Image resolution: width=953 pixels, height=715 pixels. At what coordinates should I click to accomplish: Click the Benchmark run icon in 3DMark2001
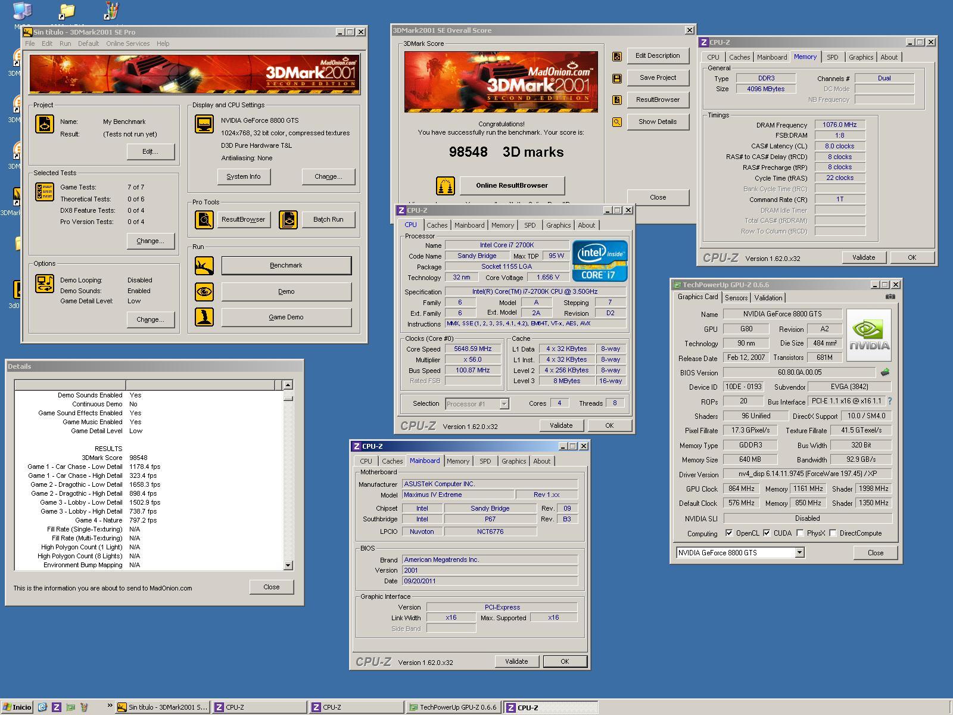pyautogui.click(x=204, y=266)
